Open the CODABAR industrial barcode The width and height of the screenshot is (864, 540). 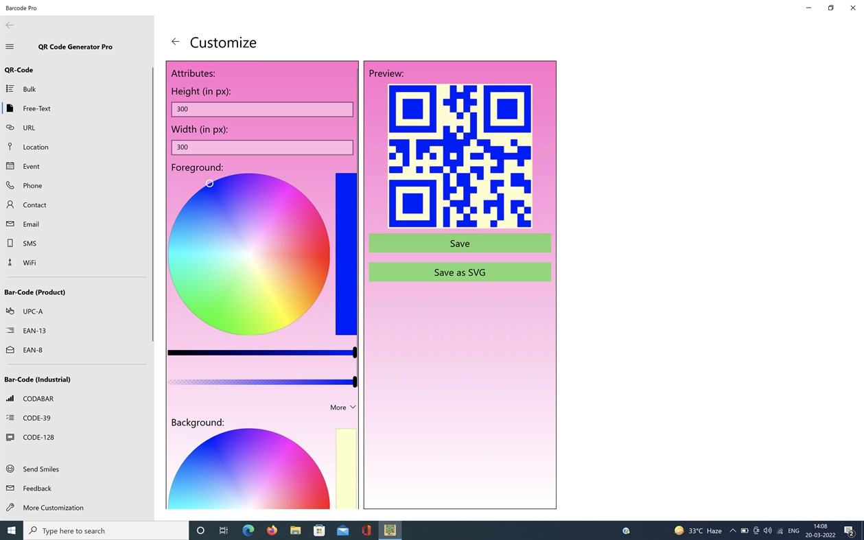click(x=38, y=399)
